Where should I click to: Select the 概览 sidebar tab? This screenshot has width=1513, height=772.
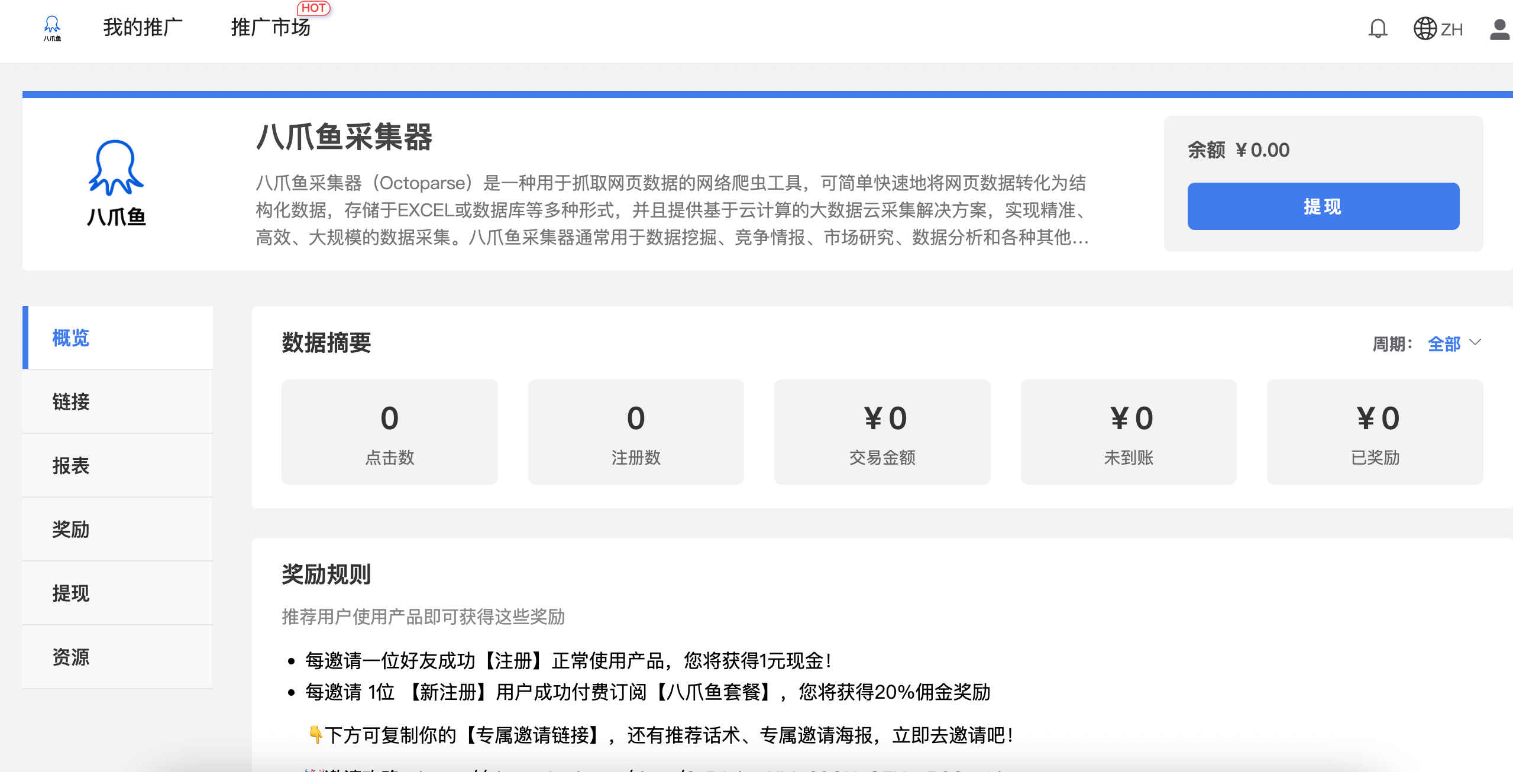(x=118, y=338)
